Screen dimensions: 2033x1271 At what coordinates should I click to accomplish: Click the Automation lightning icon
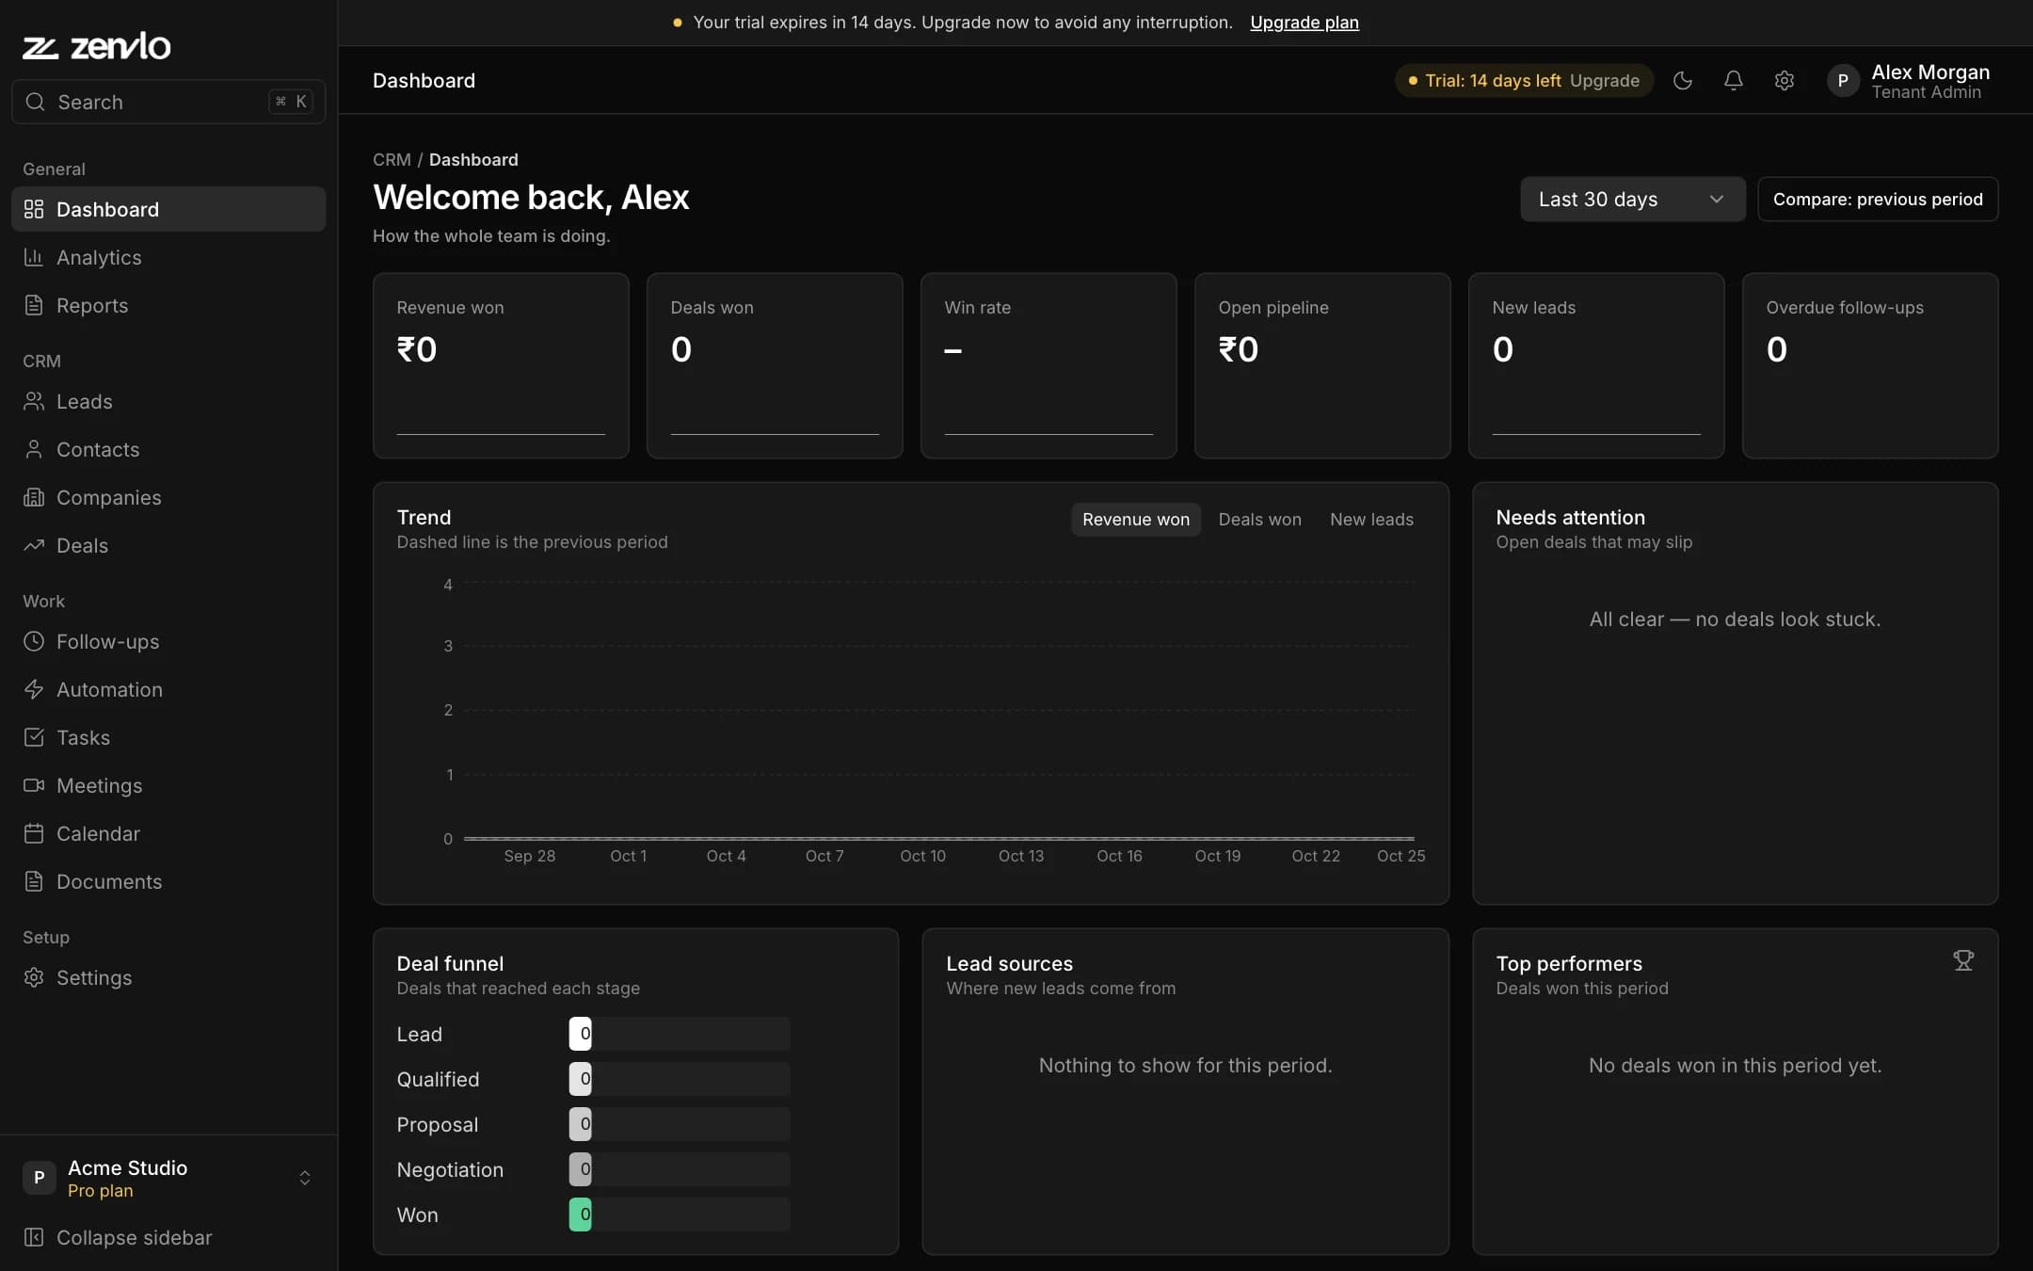(34, 689)
